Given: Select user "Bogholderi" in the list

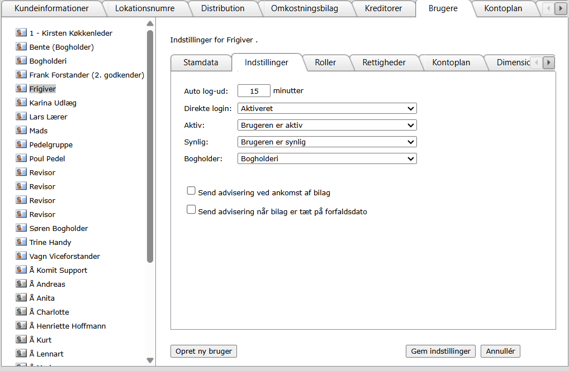Looking at the screenshot, I should 48,61.
